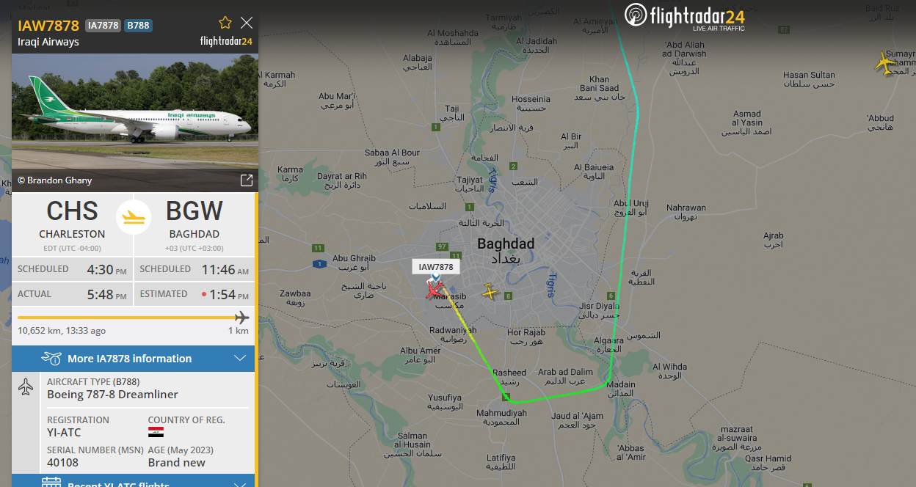
Task: Click the aircraft silhouette icon beside aircraft type
Action: [26, 387]
